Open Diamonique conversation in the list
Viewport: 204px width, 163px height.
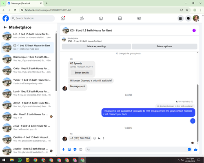[x=27, y=59]
